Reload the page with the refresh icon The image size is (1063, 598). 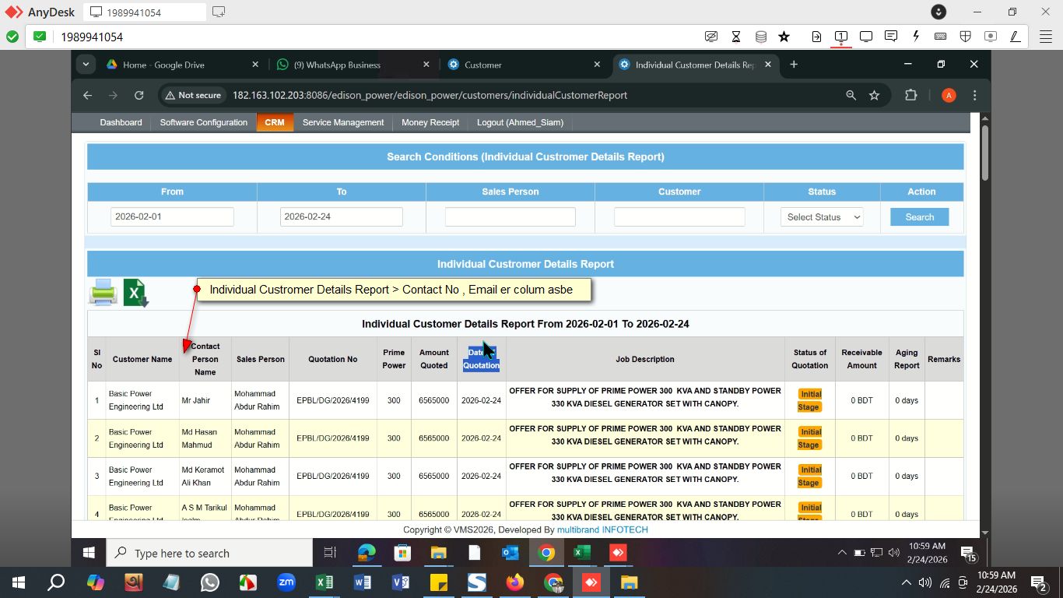[139, 95]
